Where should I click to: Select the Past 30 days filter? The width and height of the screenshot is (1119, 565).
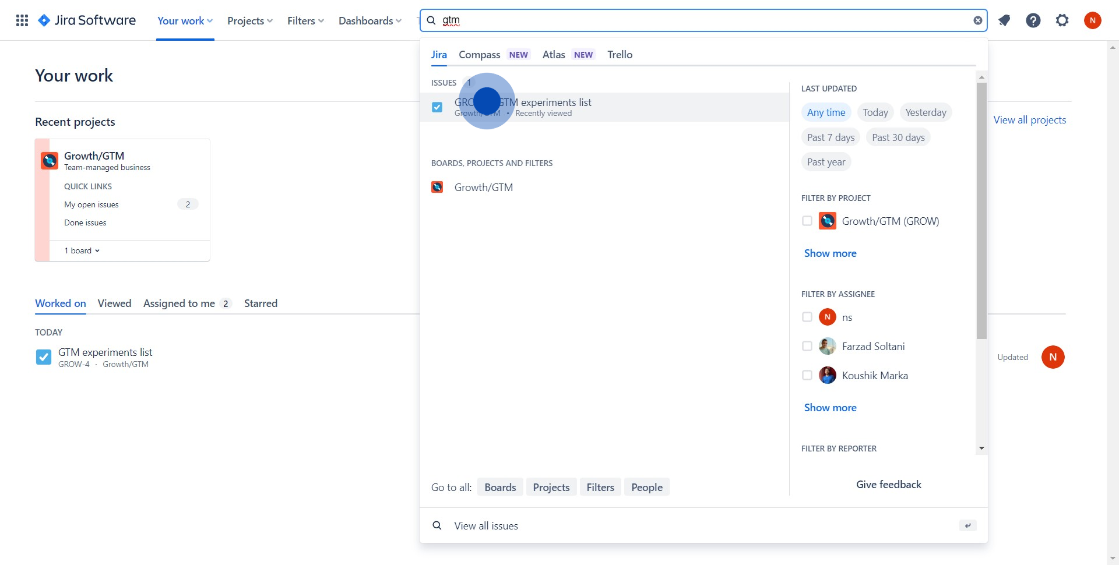pyautogui.click(x=899, y=137)
